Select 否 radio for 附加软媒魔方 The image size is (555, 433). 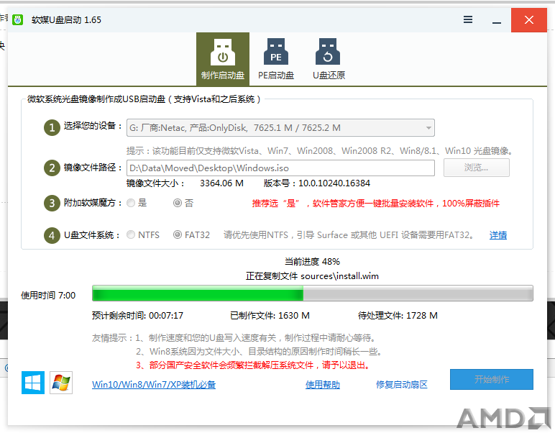pos(178,203)
